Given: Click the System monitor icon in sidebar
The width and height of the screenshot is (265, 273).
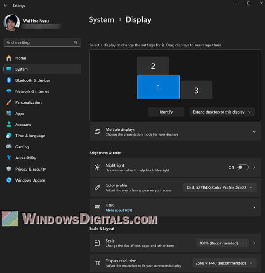Looking at the screenshot, I should [x=9, y=69].
